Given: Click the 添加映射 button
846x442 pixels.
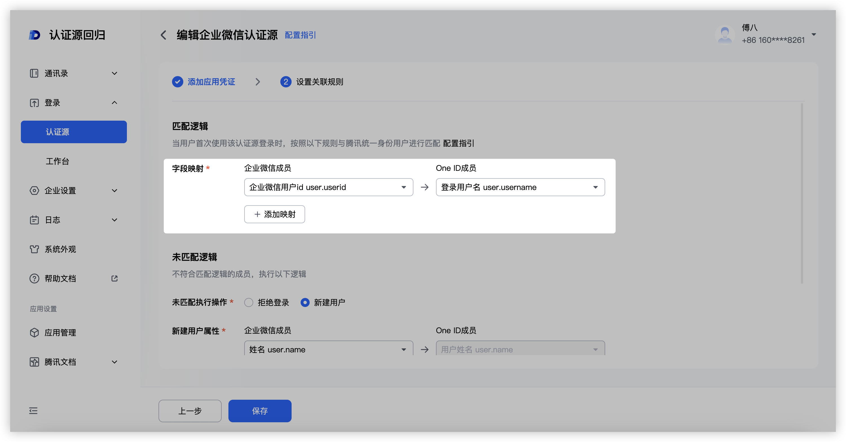Looking at the screenshot, I should [x=274, y=214].
